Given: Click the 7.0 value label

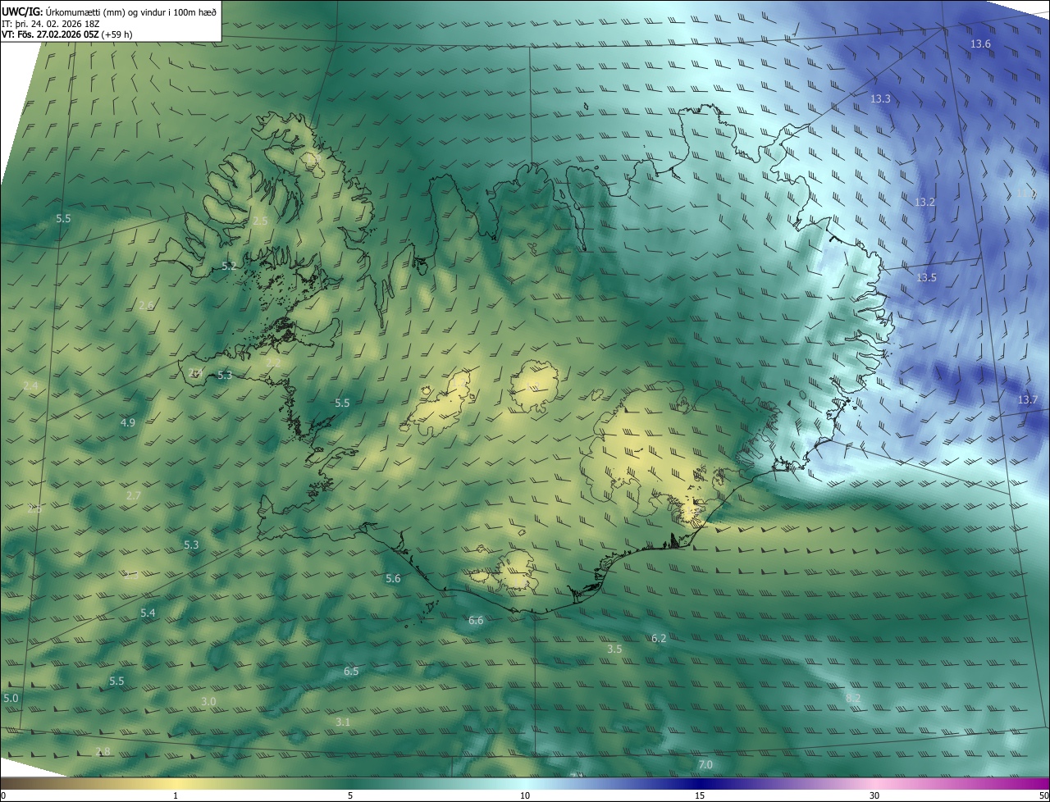Looking at the screenshot, I should (x=705, y=764).
